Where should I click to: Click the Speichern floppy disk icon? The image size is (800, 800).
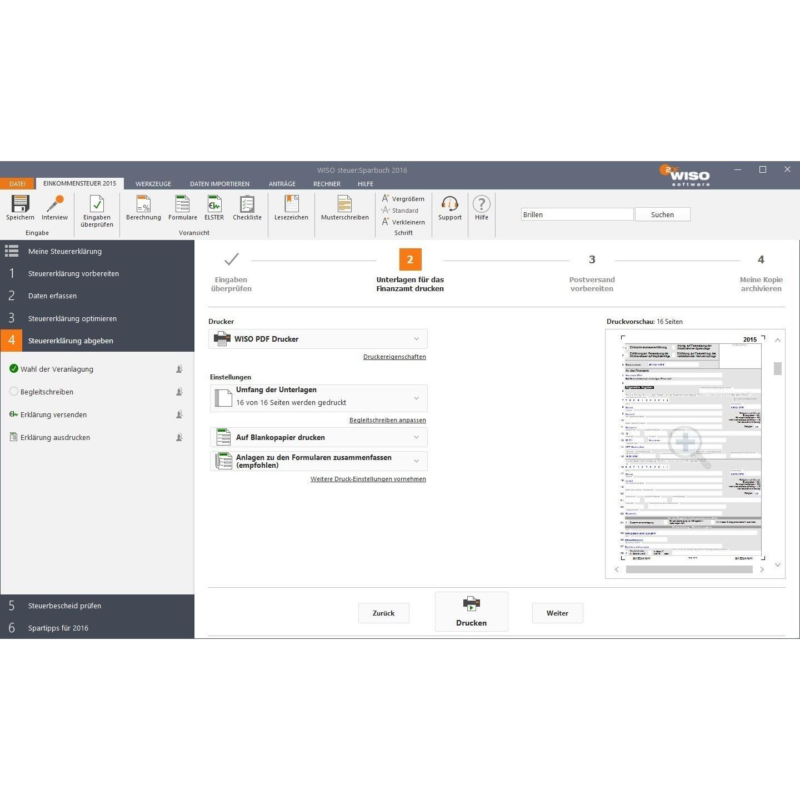[21, 203]
